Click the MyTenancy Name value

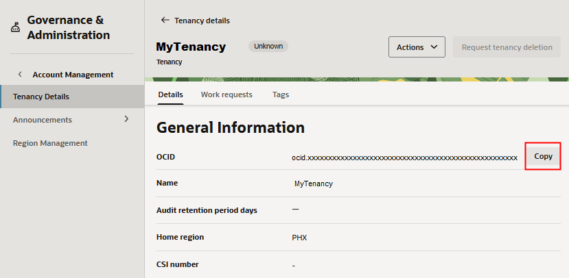coord(314,184)
